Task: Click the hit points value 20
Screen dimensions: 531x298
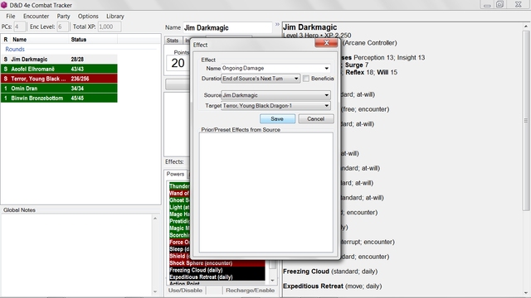Action: tap(178, 63)
